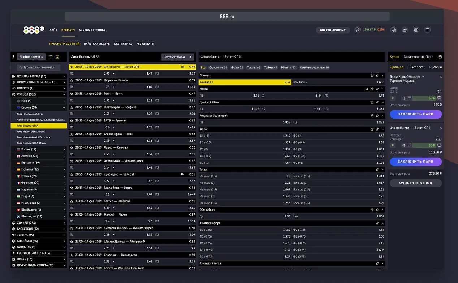Remove Фенербахче — Зенит СПб bet from coupon
The height and width of the screenshot is (283, 458).
pyautogui.click(x=440, y=128)
